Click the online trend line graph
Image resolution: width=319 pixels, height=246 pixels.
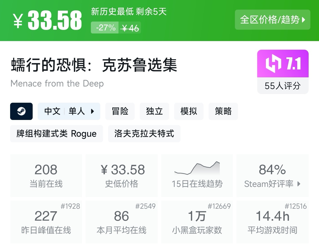(197, 168)
